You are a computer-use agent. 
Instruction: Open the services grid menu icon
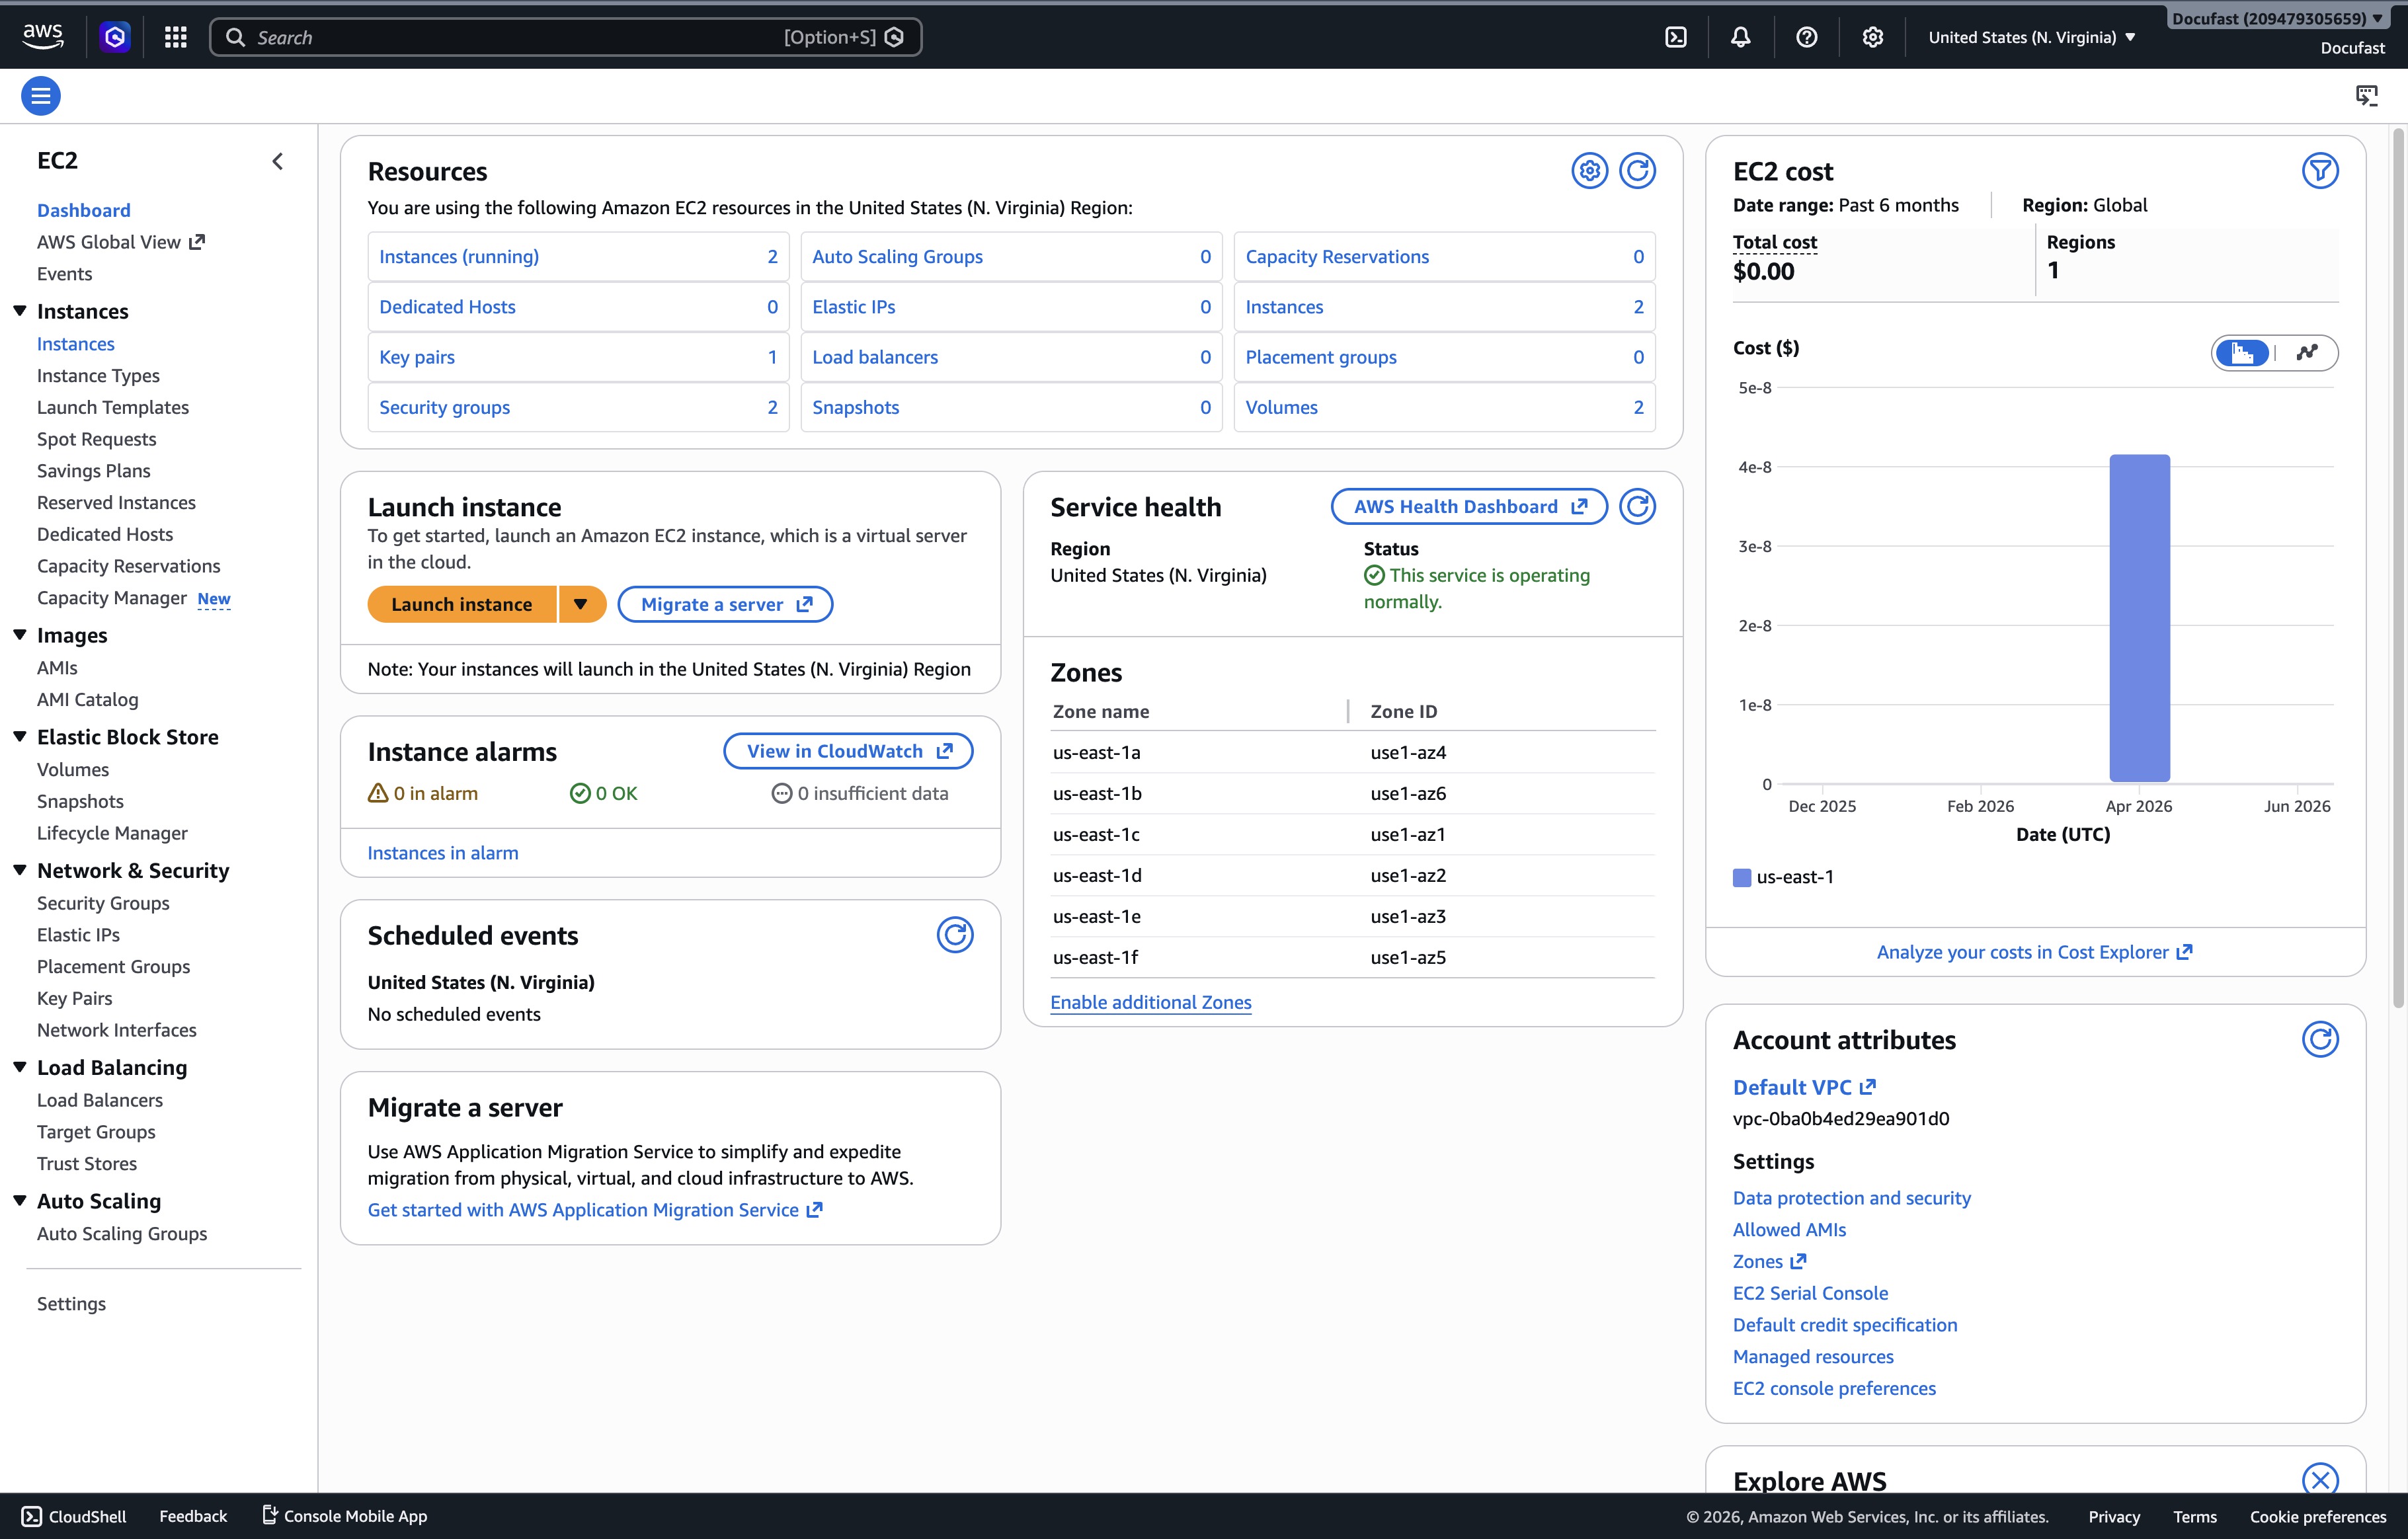click(x=176, y=37)
